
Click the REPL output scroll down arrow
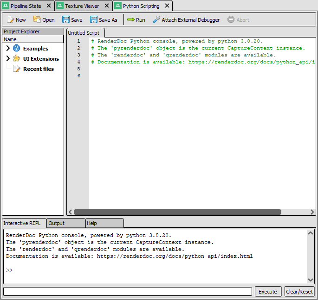(x=311, y=280)
